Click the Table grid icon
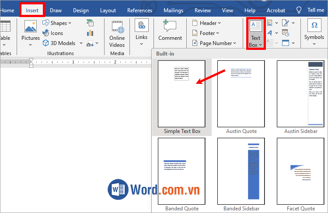The height and width of the screenshot is (213, 328). click(x=5, y=26)
